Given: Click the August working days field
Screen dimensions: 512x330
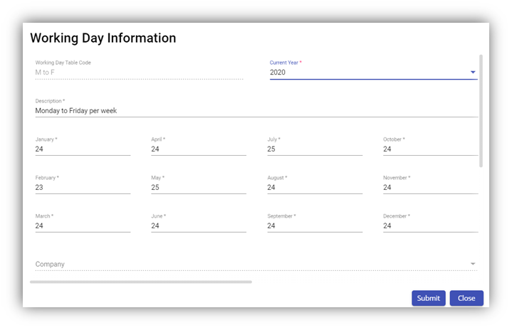Looking at the screenshot, I should click(x=314, y=188).
